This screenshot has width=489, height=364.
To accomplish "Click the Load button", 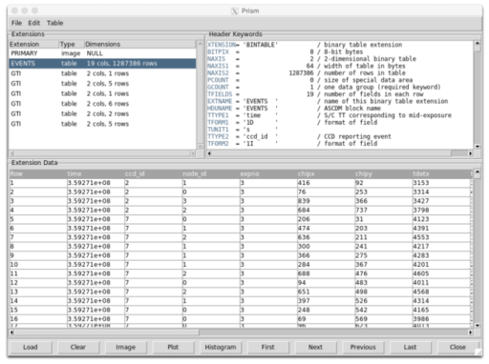I will (x=31, y=347).
